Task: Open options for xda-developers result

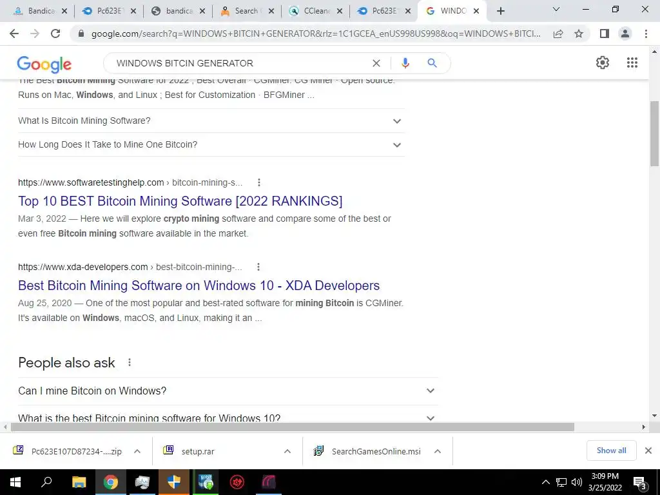Action: (258, 267)
